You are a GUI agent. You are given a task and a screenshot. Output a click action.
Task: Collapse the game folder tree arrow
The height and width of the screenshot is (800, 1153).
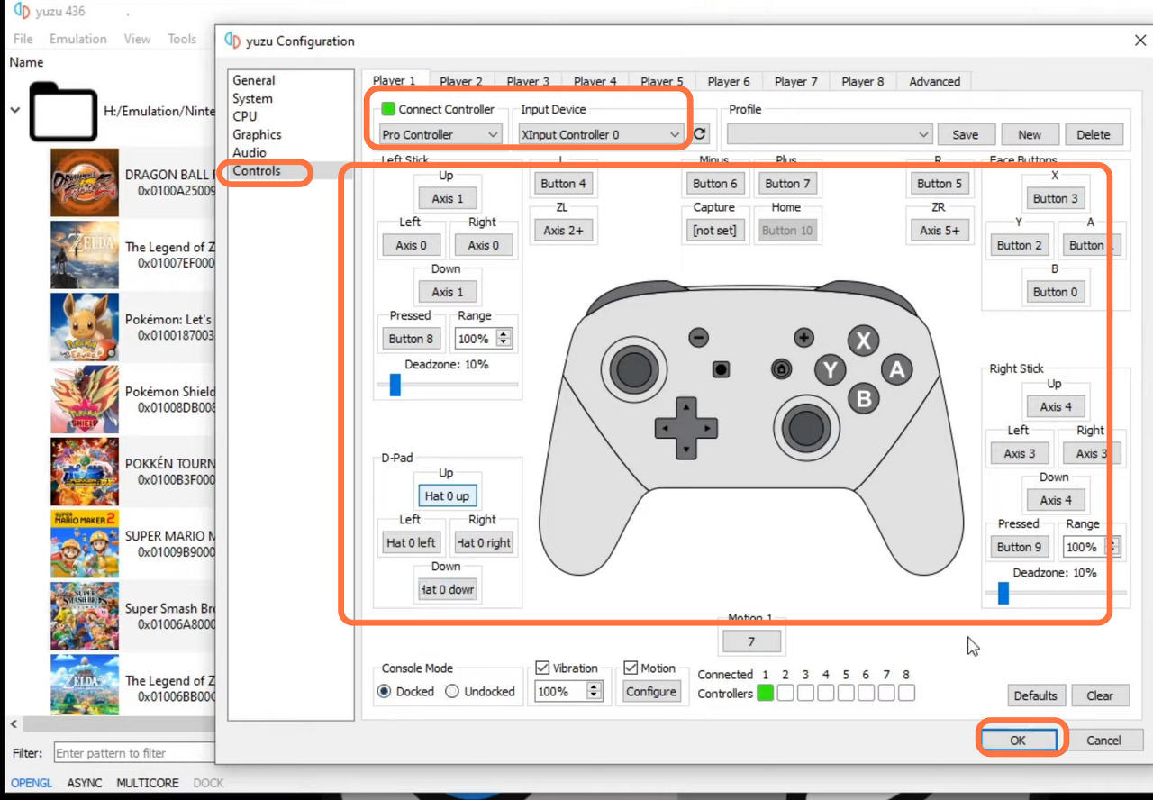coord(14,110)
